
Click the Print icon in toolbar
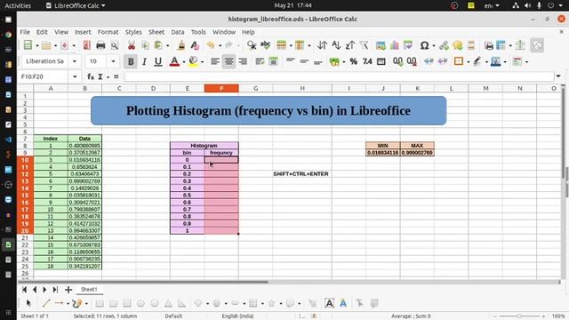(100, 45)
